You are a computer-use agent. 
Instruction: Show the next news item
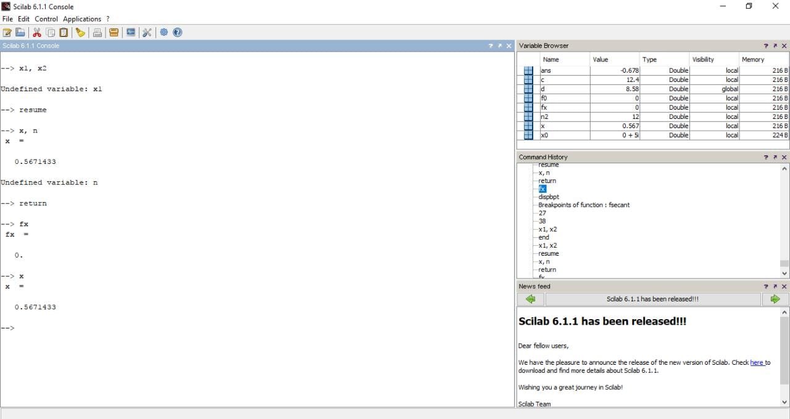coord(775,299)
